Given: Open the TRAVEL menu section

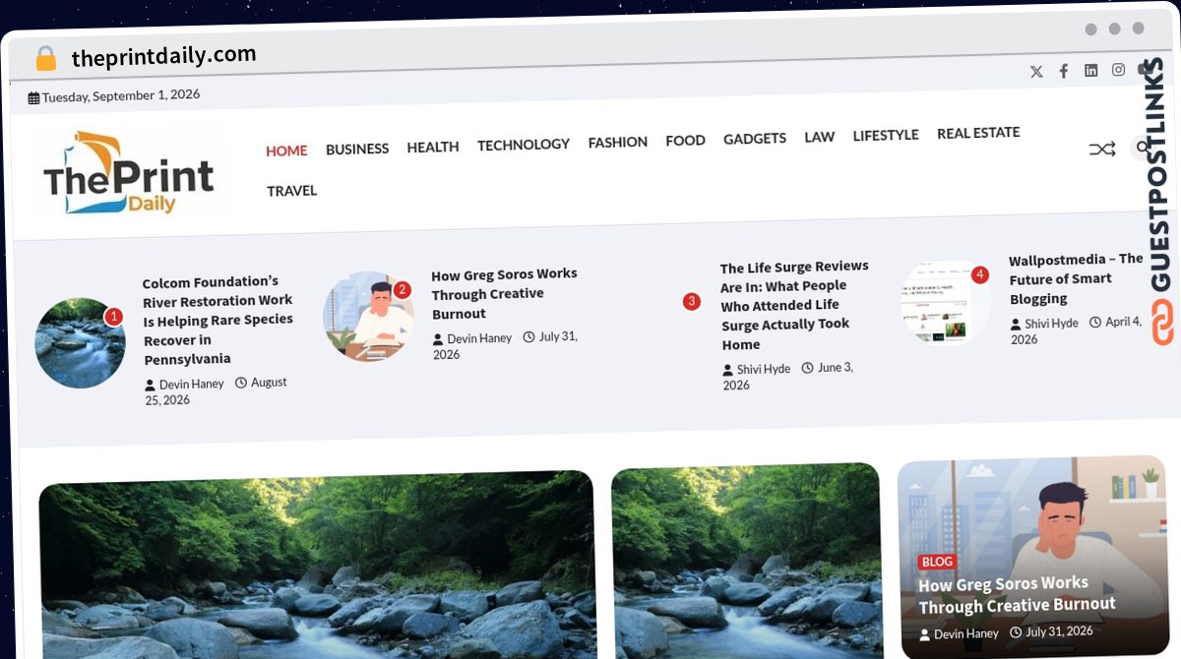Looking at the screenshot, I should (x=292, y=191).
